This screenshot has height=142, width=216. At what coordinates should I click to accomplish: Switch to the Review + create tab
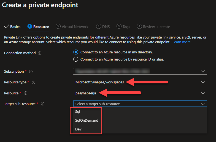(153, 27)
